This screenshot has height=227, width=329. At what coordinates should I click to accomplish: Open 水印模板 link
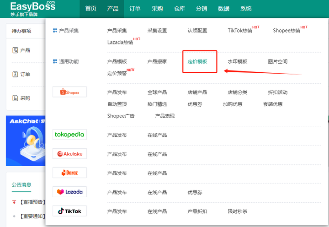[x=238, y=61]
